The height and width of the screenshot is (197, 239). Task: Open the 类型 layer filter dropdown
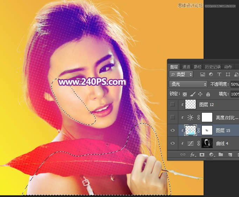coord(181,75)
